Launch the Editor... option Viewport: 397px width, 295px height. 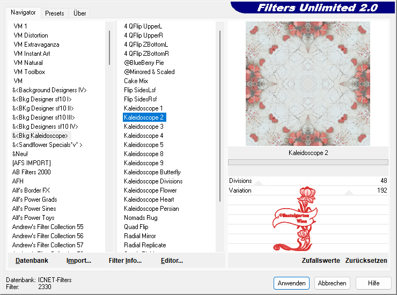pyautogui.click(x=172, y=261)
